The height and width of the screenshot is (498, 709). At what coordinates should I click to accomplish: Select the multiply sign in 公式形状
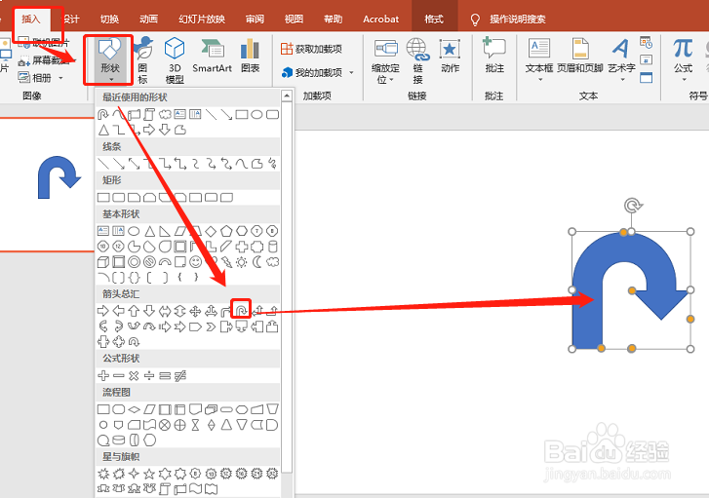(x=134, y=375)
